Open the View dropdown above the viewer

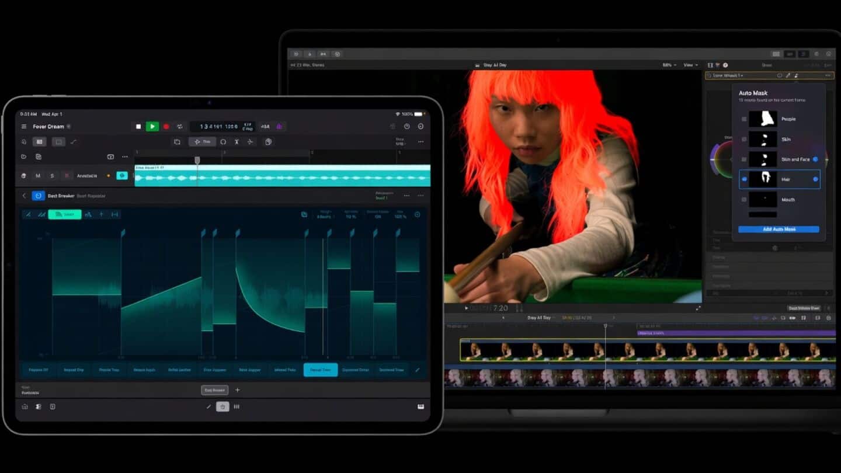691,65
